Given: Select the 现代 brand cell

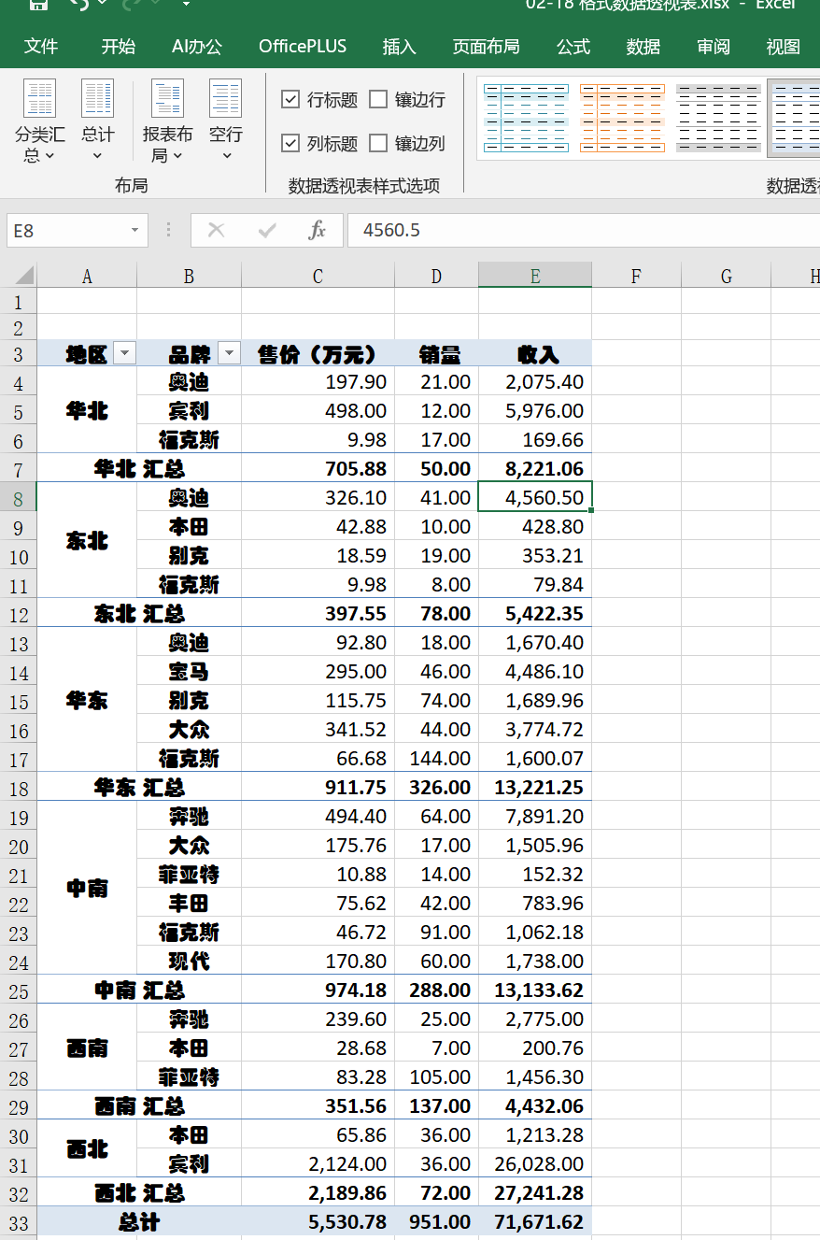Looking at the screenshot, I should coord(189,961).
